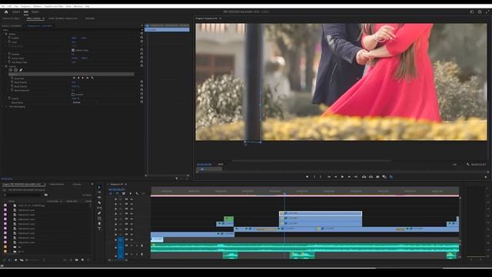Viewport: 492px width, 277px height.
Task: Open the Libraries tab
Action: tap(77, 184)
